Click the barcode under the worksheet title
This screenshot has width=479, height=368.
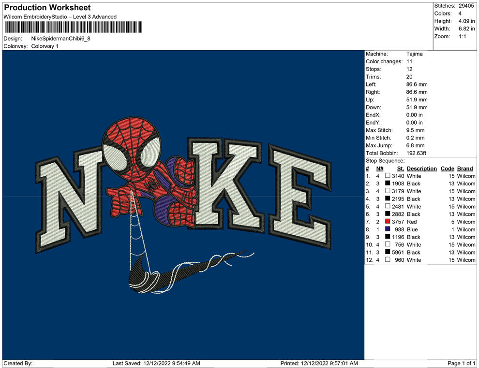[74, 27]
